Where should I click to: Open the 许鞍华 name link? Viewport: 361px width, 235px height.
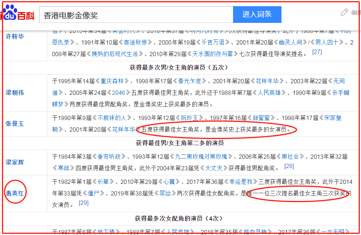(x=15, y=36)
